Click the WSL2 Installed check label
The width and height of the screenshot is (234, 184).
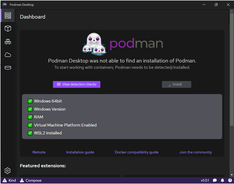(48, 133)
